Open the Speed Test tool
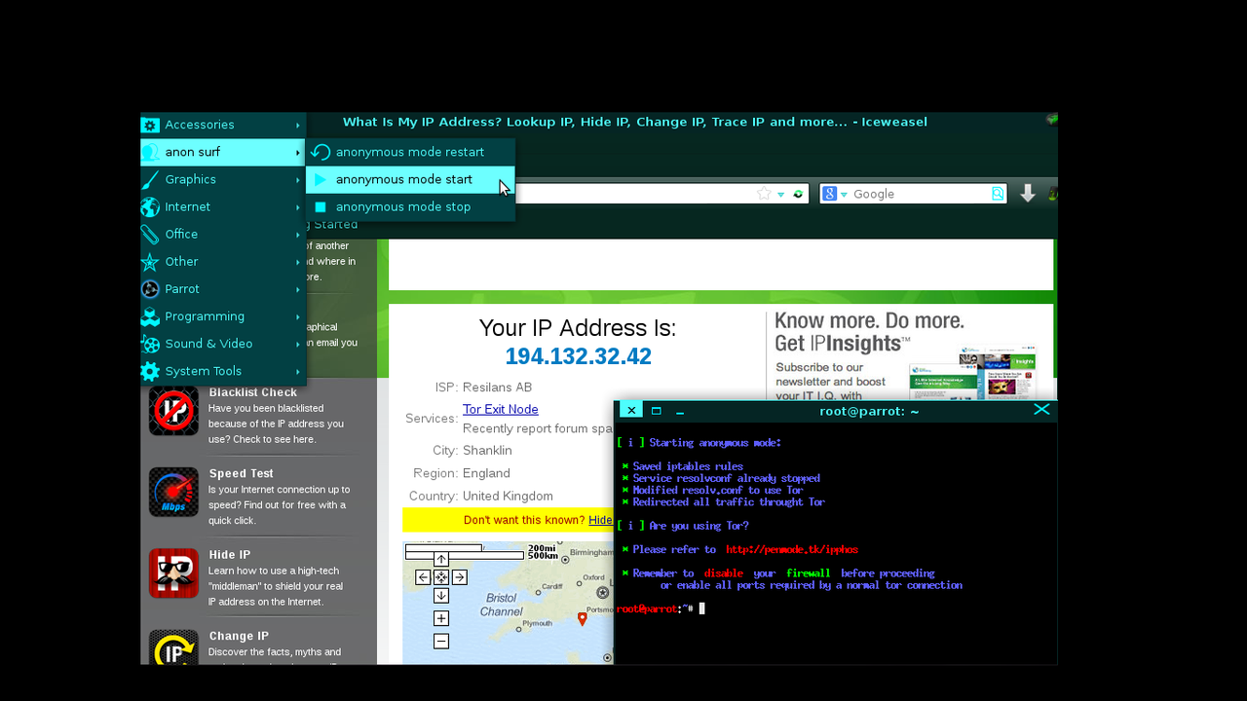Image resolution: width=1247 pixels, height=701 pixels. point(241,473)
